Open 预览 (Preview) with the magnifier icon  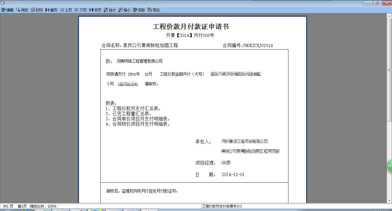coord(22,10)
